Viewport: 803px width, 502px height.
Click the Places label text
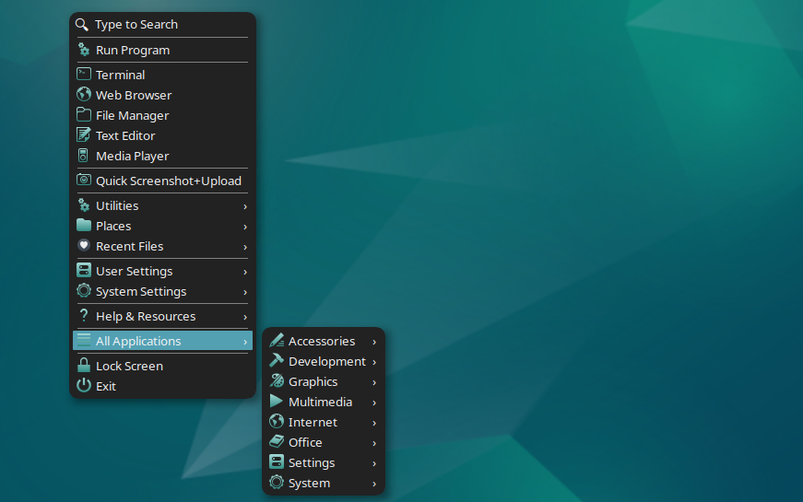113,227
